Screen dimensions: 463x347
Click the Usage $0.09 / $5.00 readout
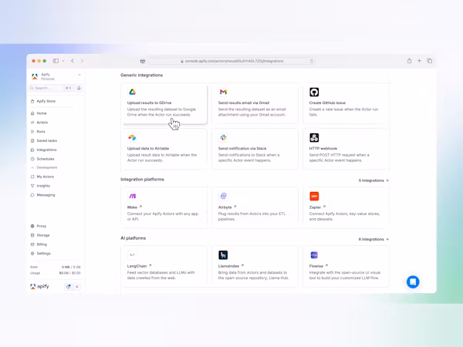(56, 273)
